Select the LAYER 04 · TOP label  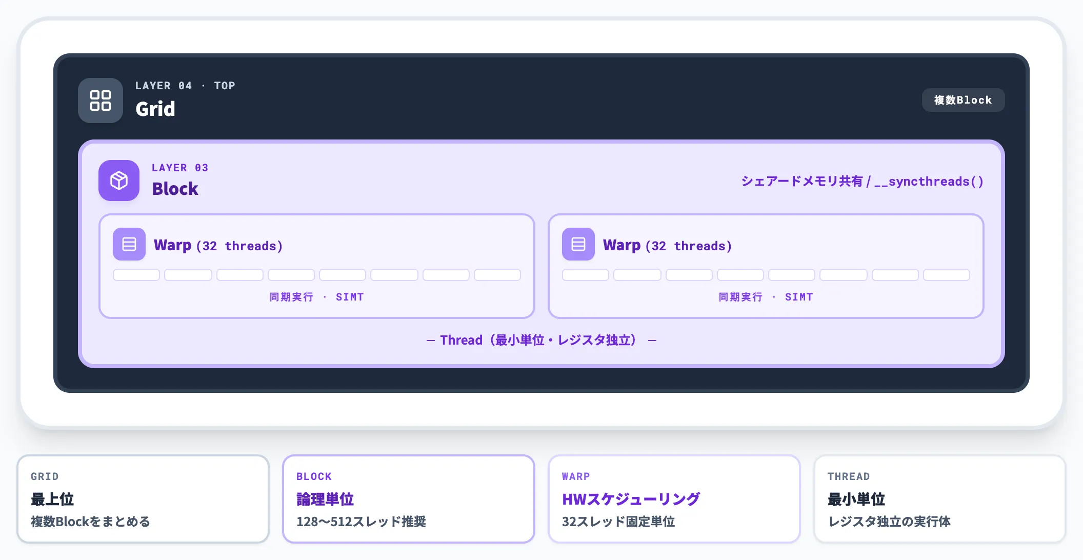click(x=185, y=86)
